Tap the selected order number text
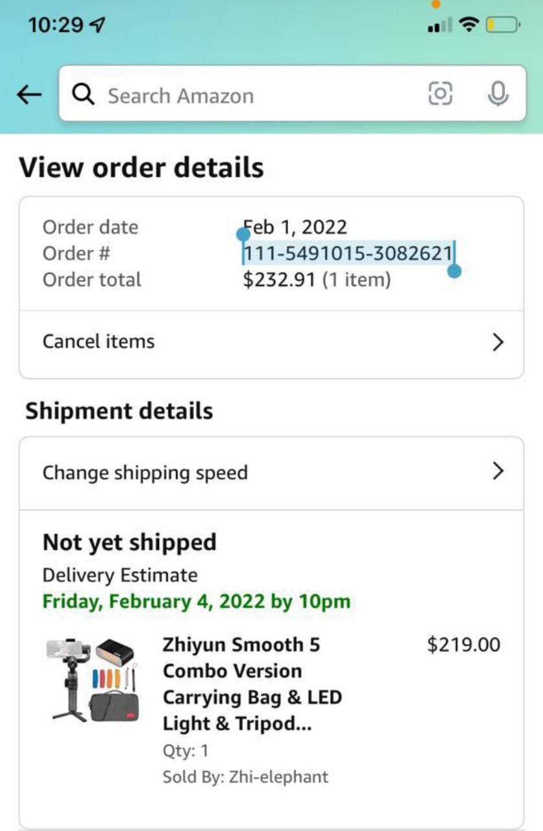Image resolution: width=543 pixels, height=831 pixels. (x=348, y=253)
